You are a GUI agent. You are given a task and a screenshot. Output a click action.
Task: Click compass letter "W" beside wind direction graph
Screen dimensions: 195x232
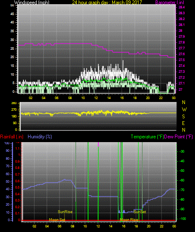point(184,110)
